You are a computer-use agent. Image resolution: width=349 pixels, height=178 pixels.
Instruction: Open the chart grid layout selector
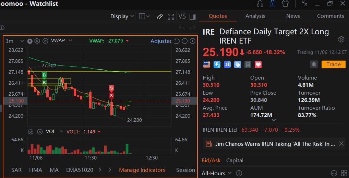tap(144, 16)
